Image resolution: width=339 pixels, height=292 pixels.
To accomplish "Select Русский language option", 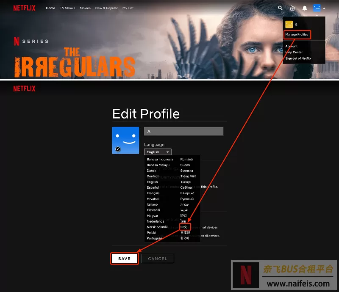I will coord(187,199).
